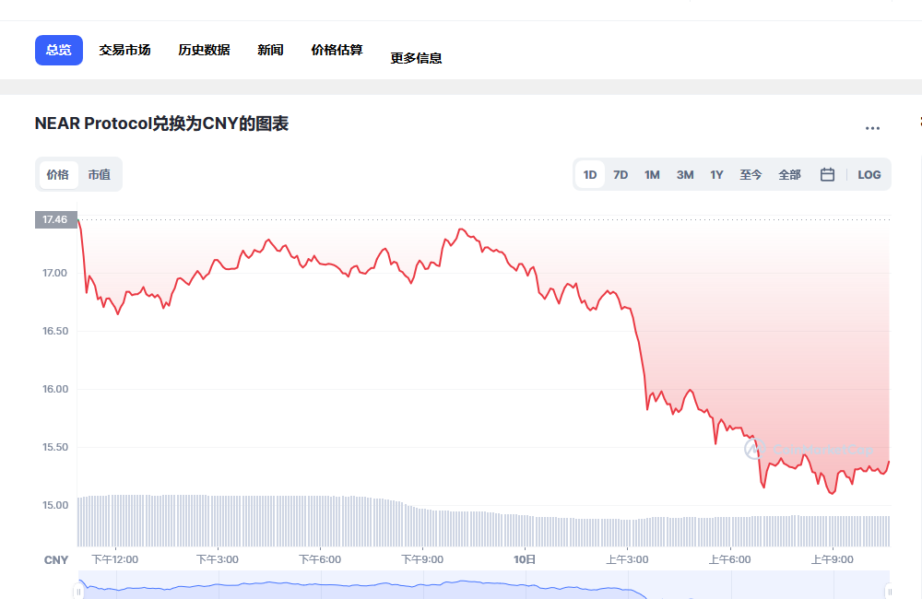922x599 pixels.
Task: Select the 价格 chart toggle
Action: click(58, 174)
